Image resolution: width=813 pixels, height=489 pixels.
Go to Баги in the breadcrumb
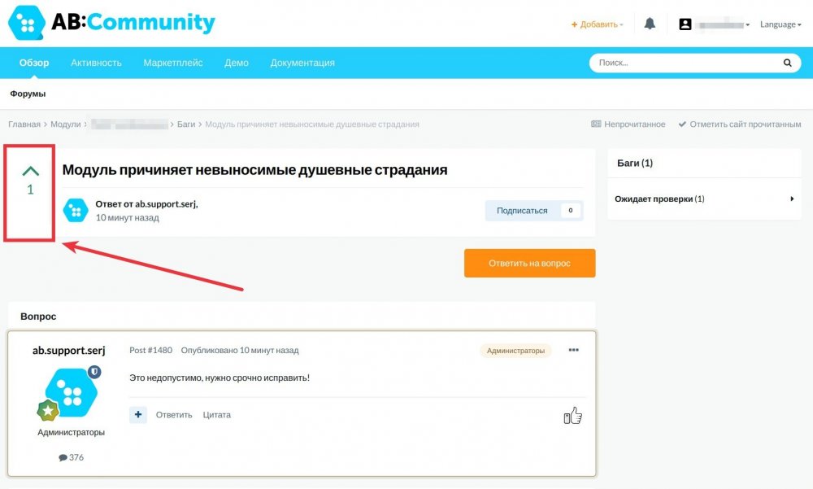pos(186,124)
